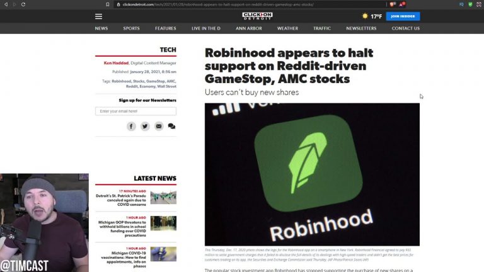The image size is (484, 272).
Task: Open St. Patrick's Parade story thumbnail
Action: (163, 197)
